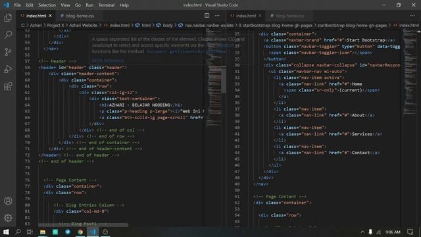This screenshot has width=421, height=237.
Task: Click the right editor minimap
Action: click(x=409, y=72)
